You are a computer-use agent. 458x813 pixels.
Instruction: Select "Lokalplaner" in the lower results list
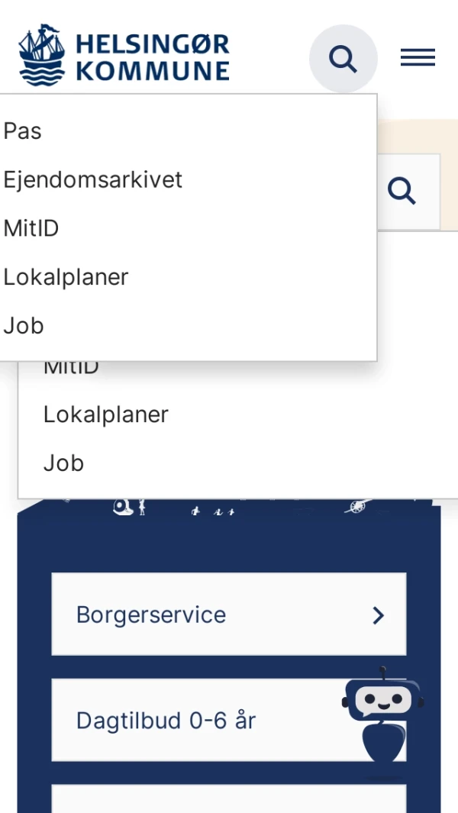[106, 414]
